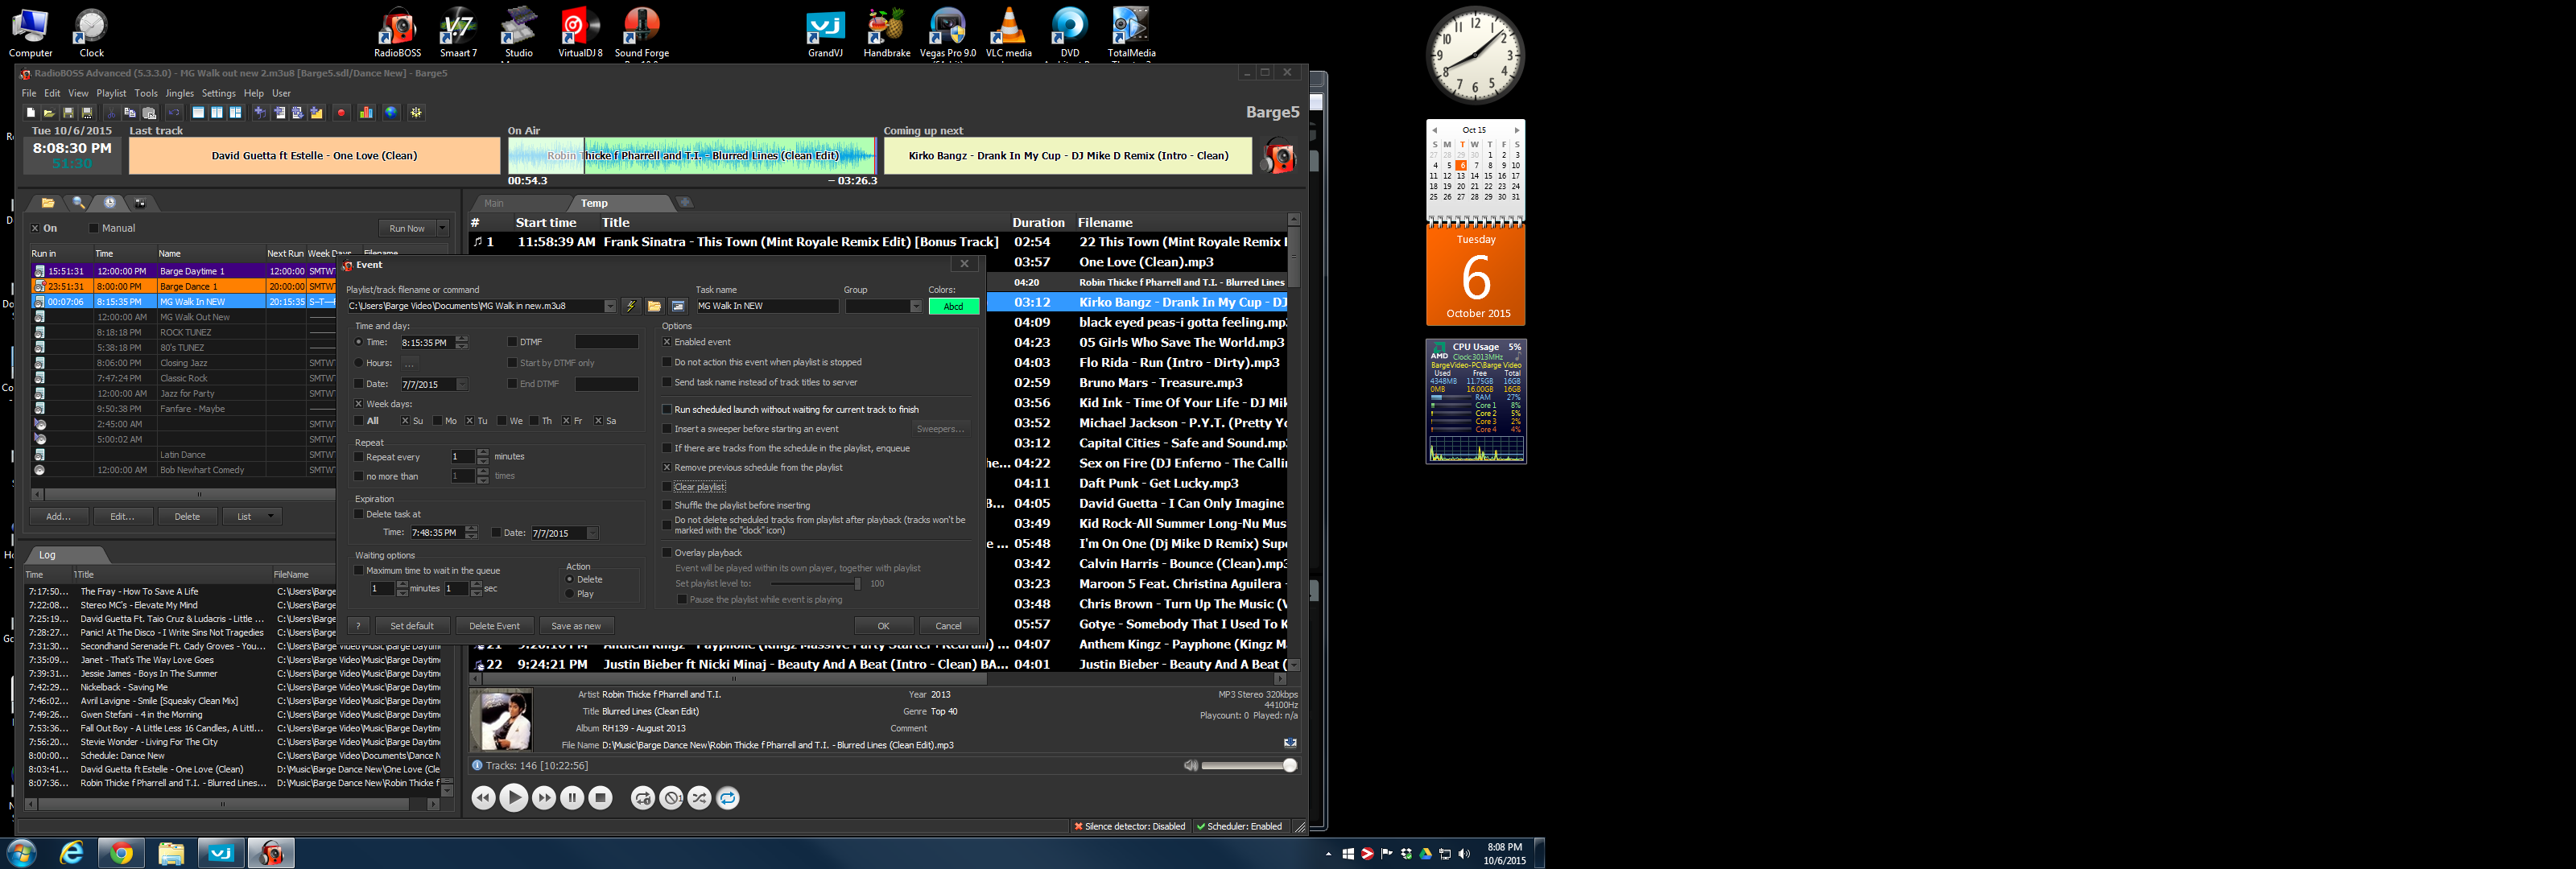Click the Repeat every minutes spinner

point(483,457)
